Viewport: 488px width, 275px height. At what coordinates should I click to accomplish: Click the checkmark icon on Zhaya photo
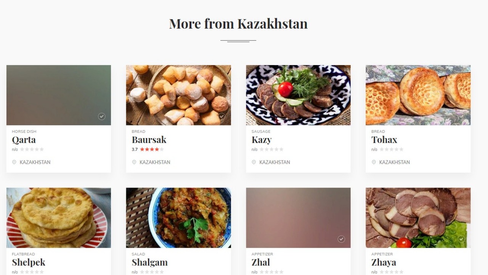pyautogui.click(x=461, y=239)
